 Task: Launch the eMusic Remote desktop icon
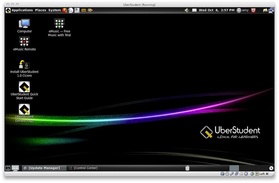click(24, 44)
